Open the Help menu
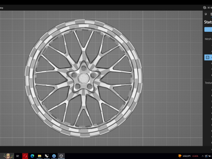The image size is (212, 159). (x=1, y=8)
